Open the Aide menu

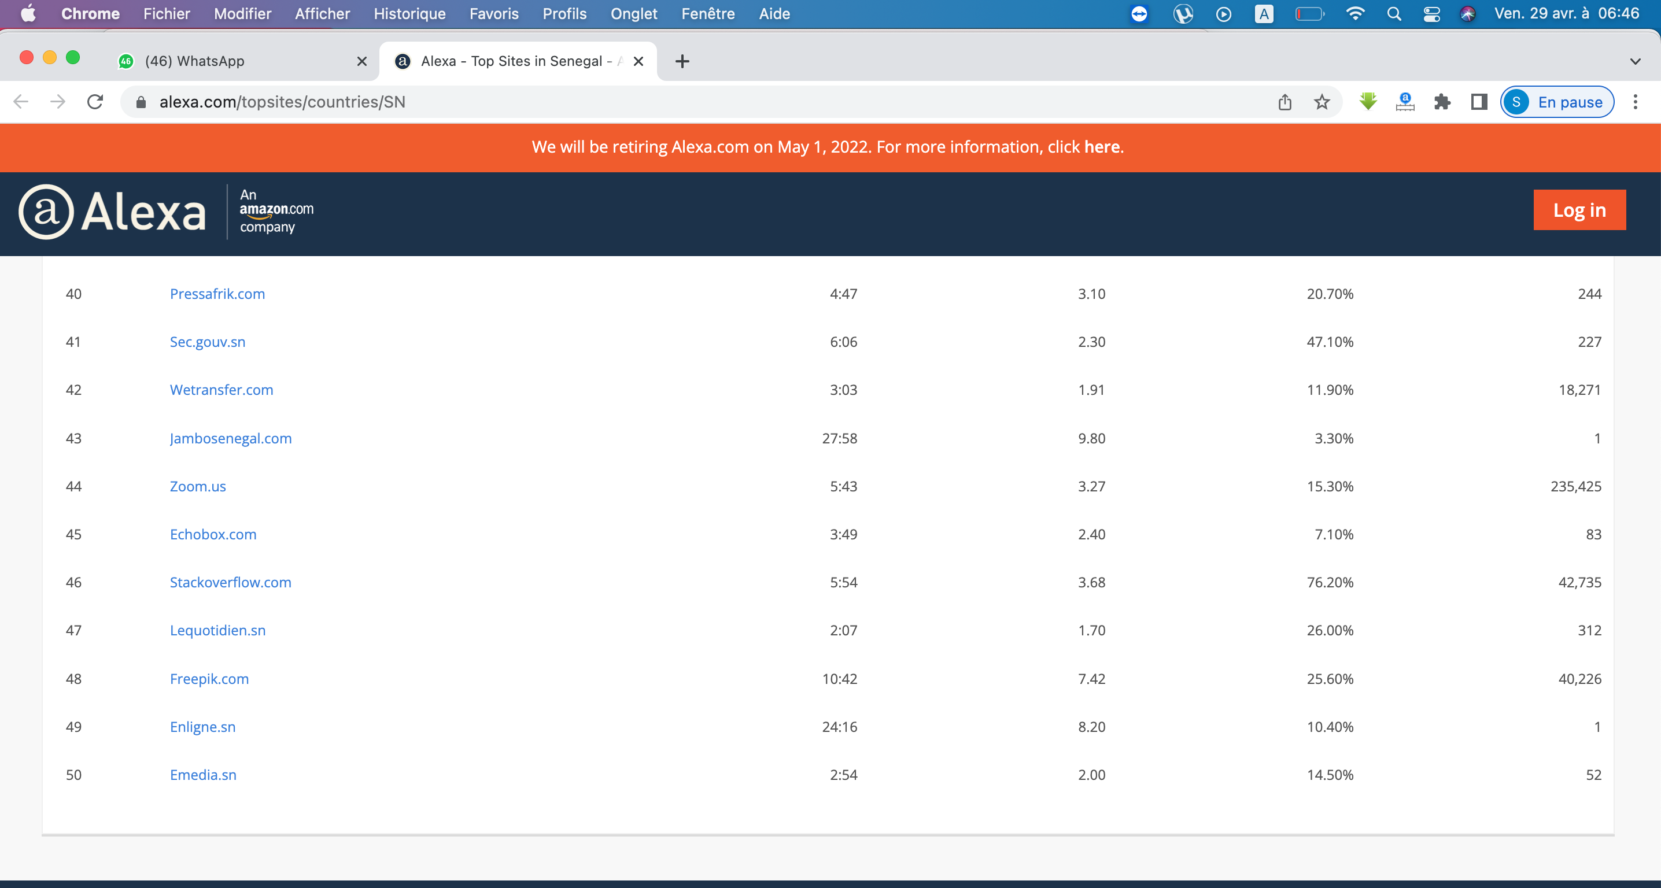[x=774, y=13]
